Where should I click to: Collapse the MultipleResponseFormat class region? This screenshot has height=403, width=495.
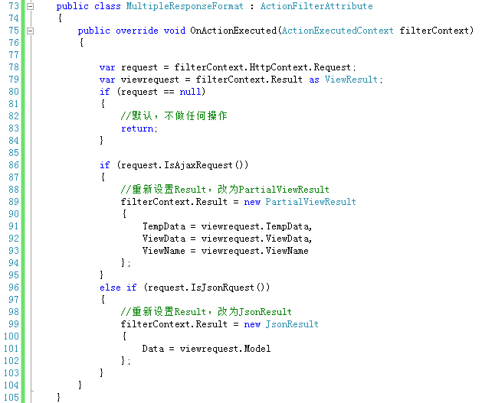[x=31, y=6]
